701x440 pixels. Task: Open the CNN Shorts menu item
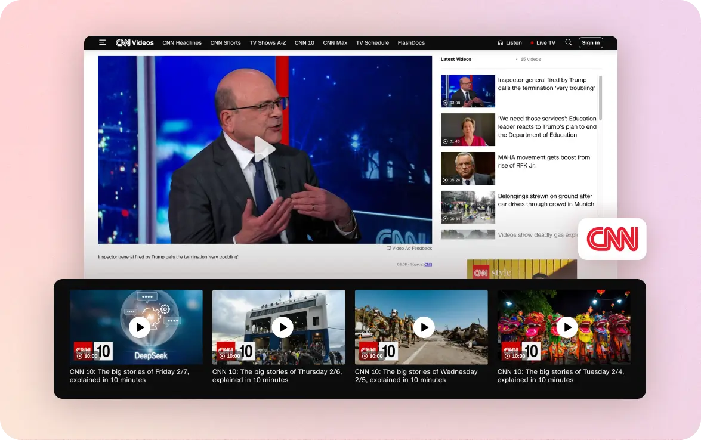coord(226,43)
